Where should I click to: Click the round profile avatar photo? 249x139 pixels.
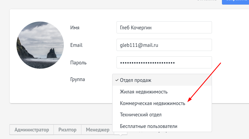tap(40, 45)
